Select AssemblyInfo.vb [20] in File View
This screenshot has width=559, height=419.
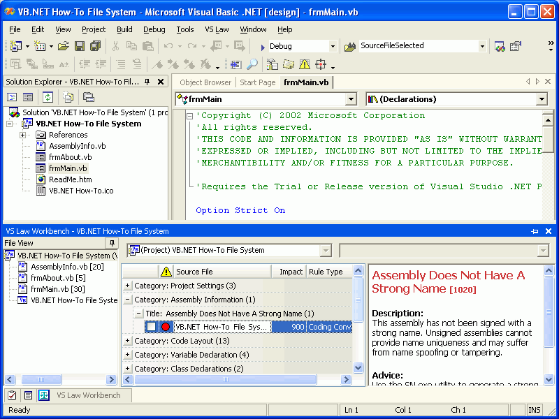click(x=67, y=267)
